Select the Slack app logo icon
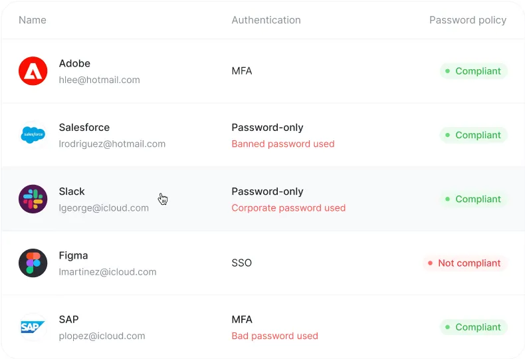This screenshot has height=359, width=525. [x=33, y=199]
